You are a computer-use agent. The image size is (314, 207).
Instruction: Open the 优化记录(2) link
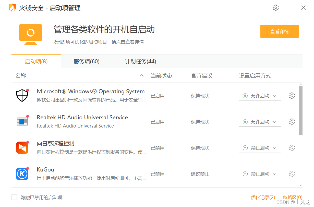(x=263, y=197)
